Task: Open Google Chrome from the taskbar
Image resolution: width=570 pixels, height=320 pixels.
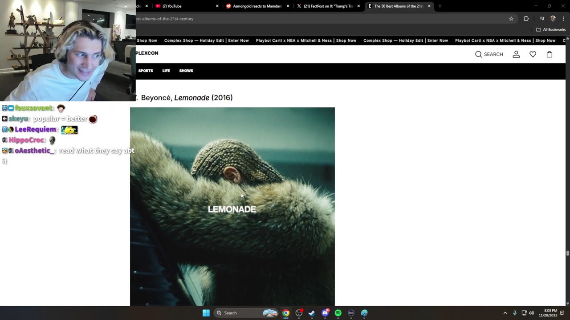Action: [286, 313]
